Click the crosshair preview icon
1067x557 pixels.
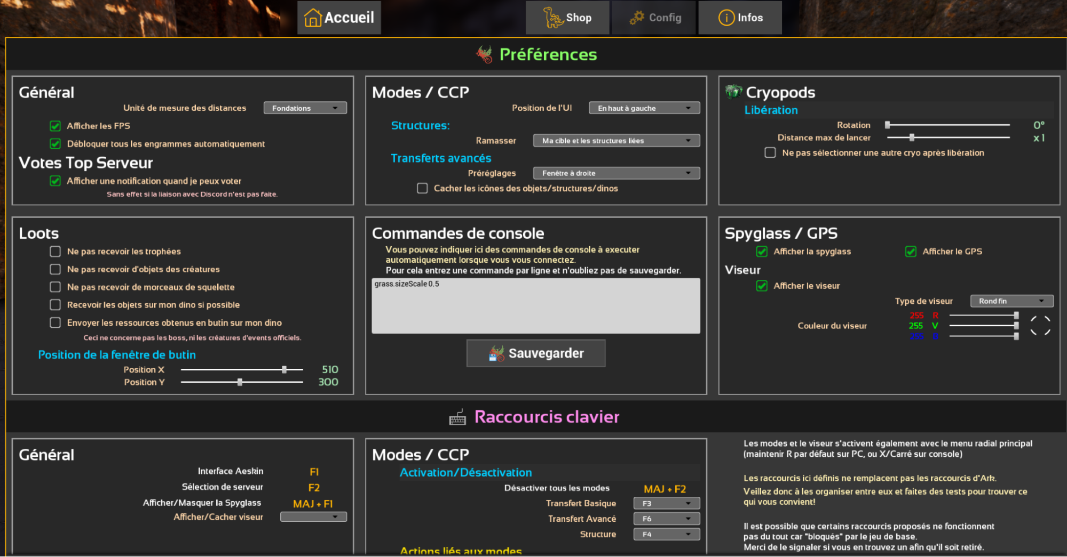pyautogui.click(x=1040, y=325)
